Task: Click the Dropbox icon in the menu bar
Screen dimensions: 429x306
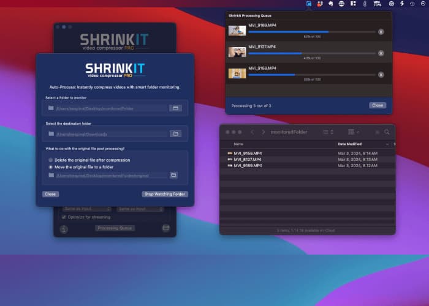Action: coord(320,4)
